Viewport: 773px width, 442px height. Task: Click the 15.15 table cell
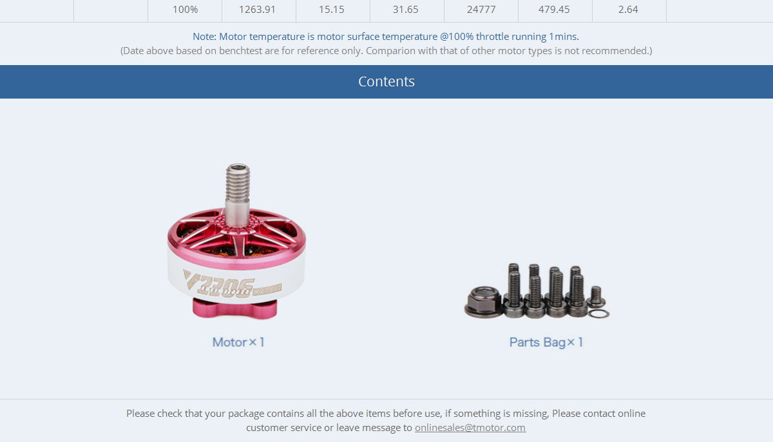click(x=333, y=10)
